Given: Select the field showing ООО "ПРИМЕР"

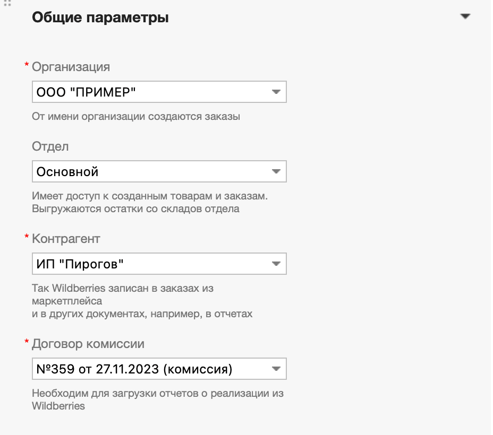Looking at the screenshot, I should (133, 91).
